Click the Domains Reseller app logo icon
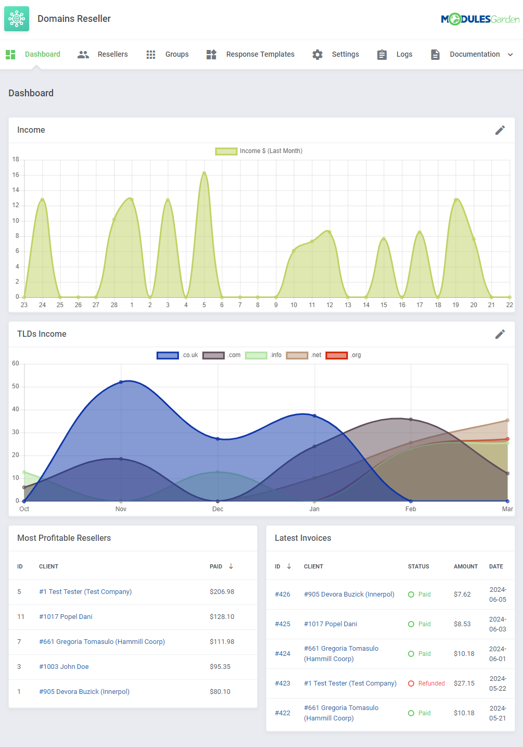The width and height of the screenshot is (523, 747). [x=17, y=19]
